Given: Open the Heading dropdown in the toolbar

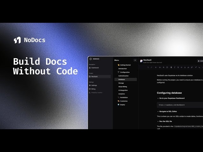Looking at the screenshot, I should (x=156, y=67).
